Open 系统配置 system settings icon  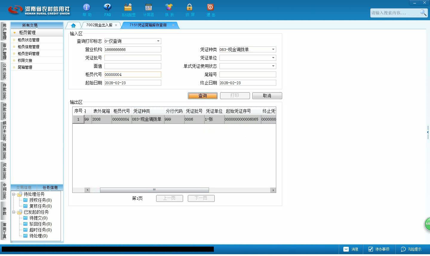(x=128, y=10)
